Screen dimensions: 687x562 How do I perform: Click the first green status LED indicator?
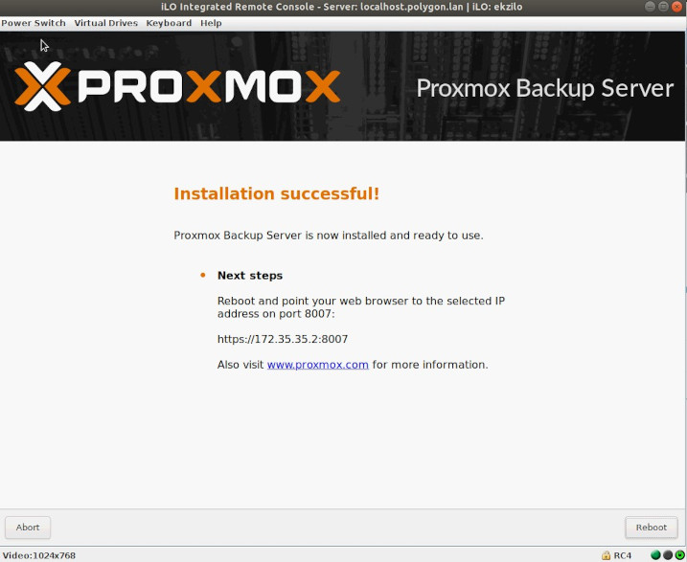pyautogui.click(x=656, y=555)
